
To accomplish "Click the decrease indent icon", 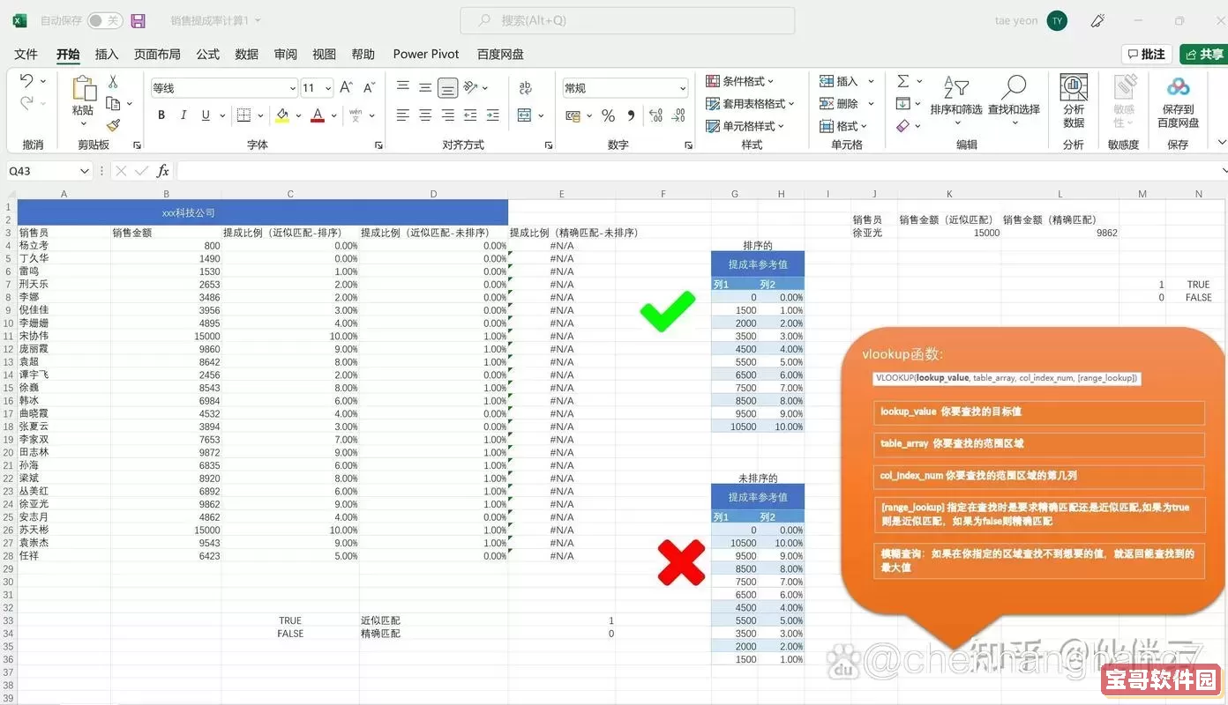I will (x=471, y=115).
